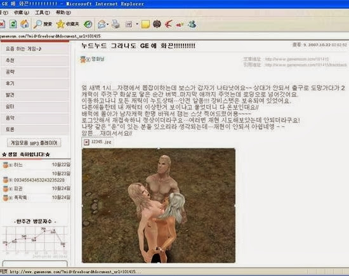The height and width of the screenshot is (276, 349).
Task: Click the weekly visitors chart 한주간 방문자수
Action: [x=35, y=239]
